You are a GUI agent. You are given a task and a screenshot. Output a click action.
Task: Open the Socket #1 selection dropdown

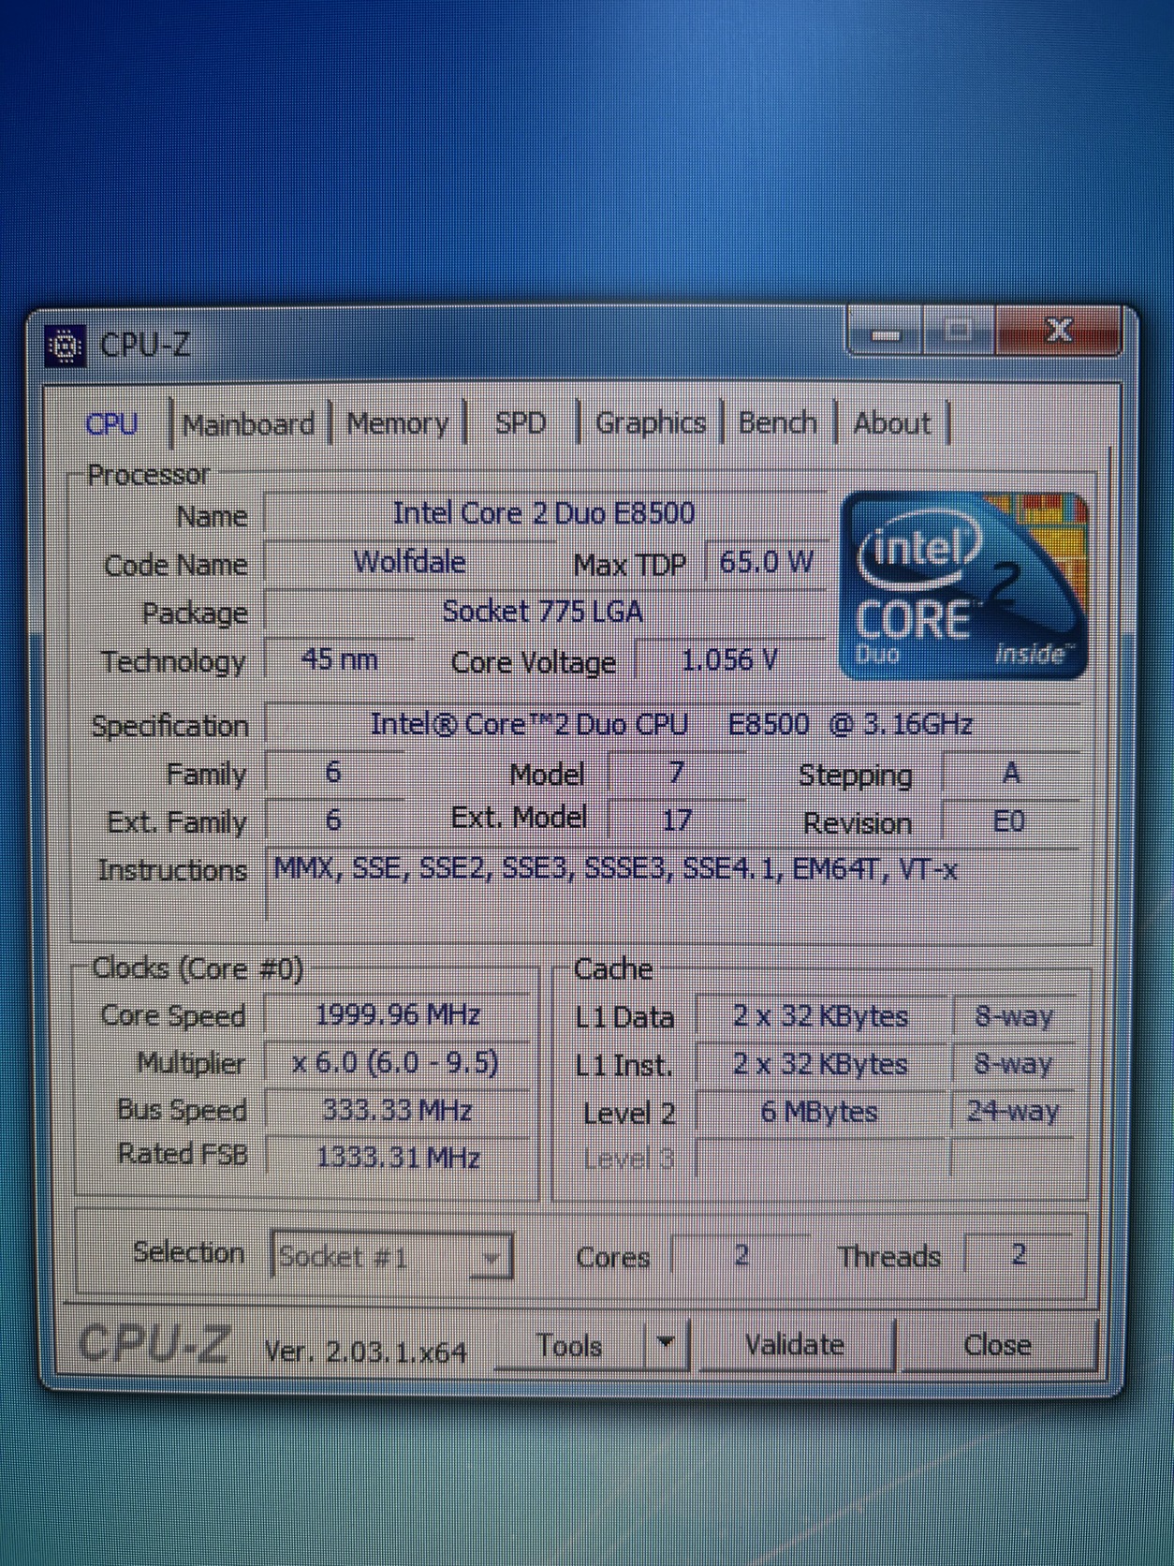(x=391, y=1256)
